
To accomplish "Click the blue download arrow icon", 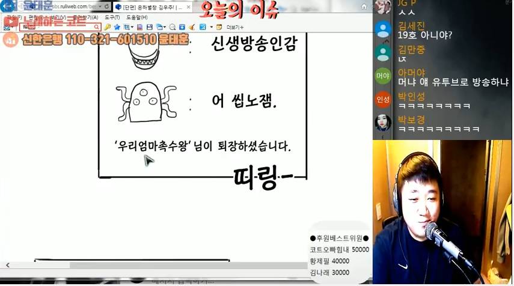I will click(x=182, y=27).
